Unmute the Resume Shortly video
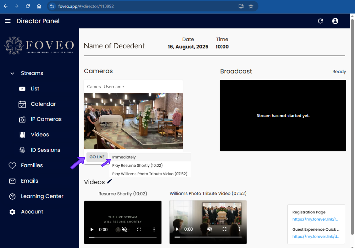This screenshot has width=355, height=248. point(124,229)
